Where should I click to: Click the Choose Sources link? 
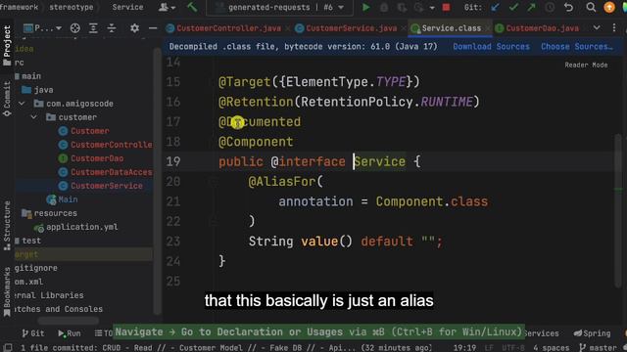click(x=577, y=47)
